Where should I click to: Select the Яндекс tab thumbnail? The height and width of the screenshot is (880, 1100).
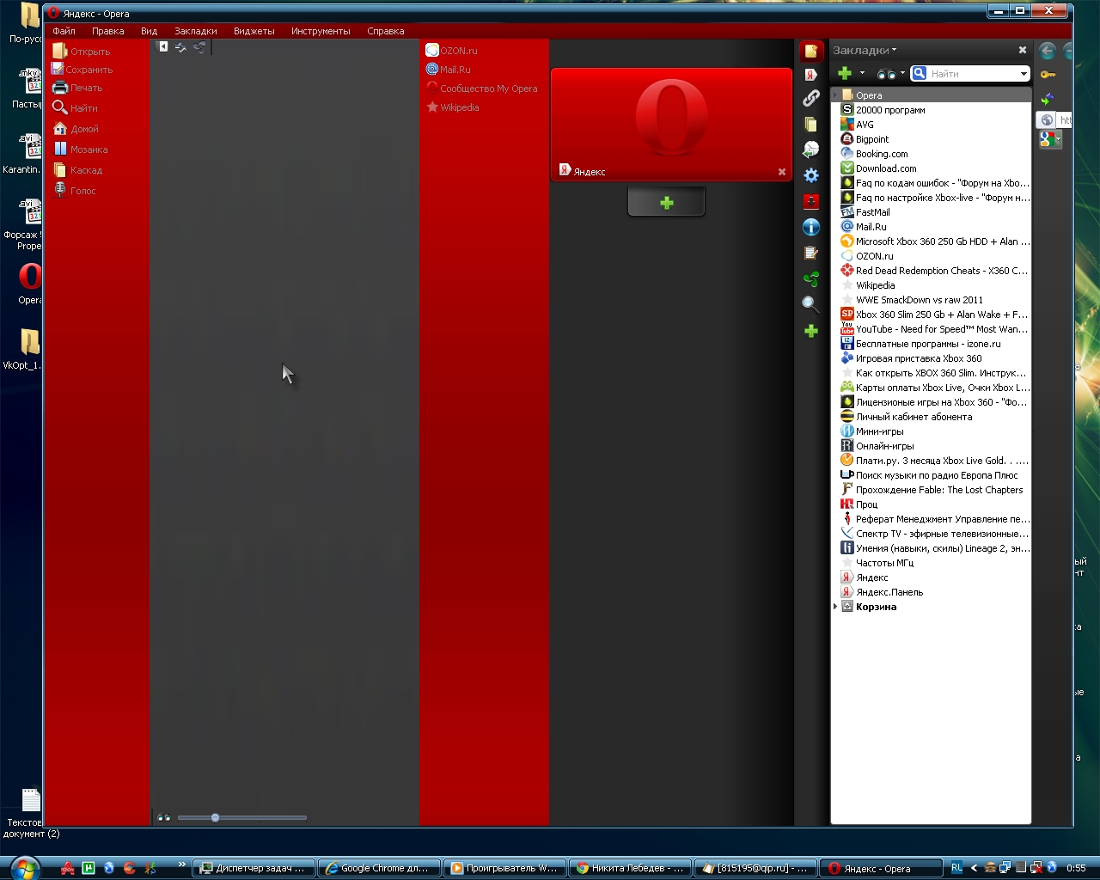click(671, 125)
